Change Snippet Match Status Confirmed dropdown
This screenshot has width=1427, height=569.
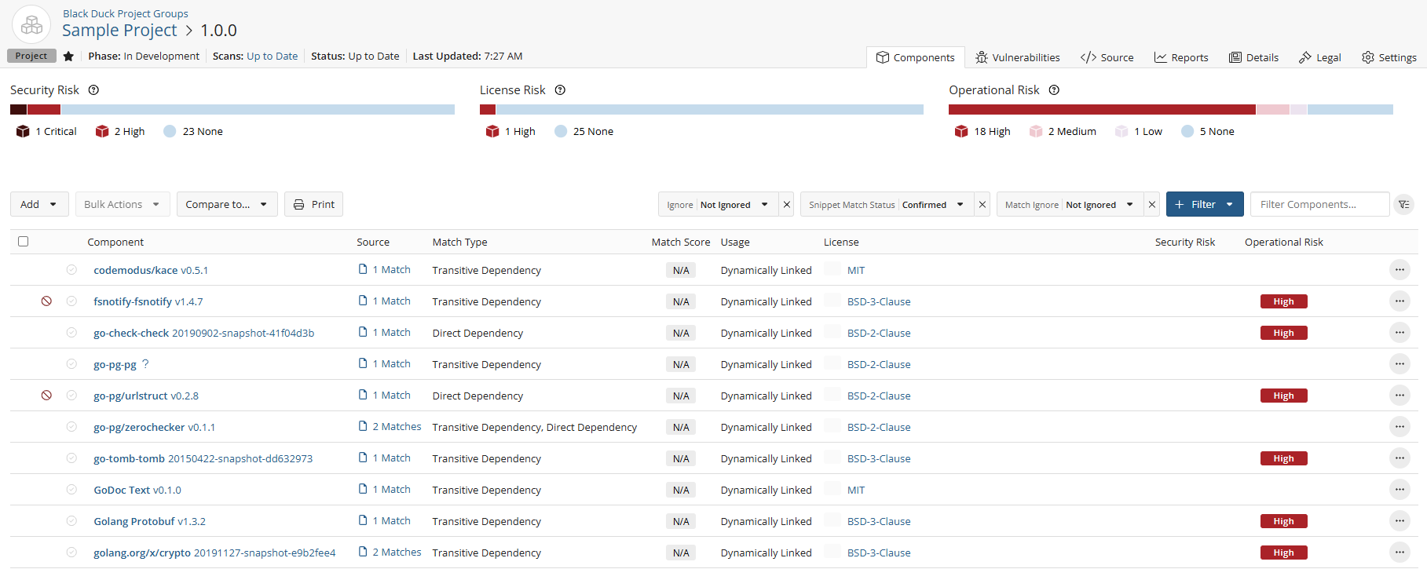(935, 204)
